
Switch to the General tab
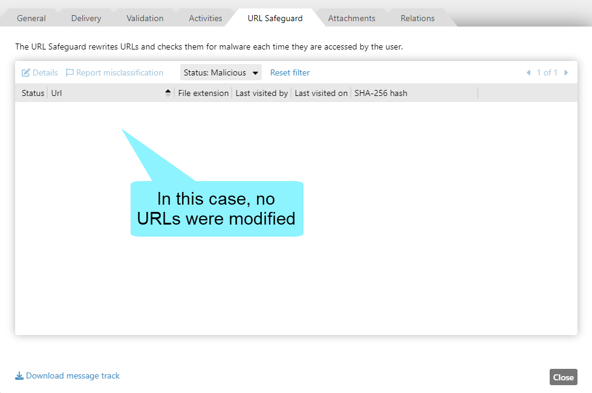tap(31, 18)
